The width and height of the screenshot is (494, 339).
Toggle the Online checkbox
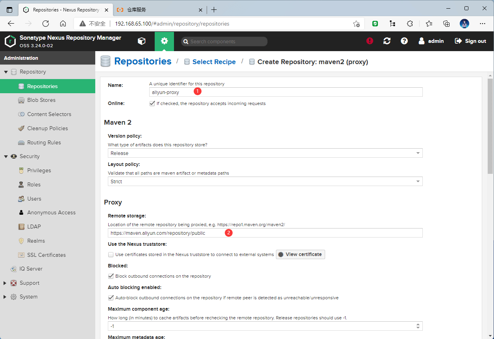coord(152,103)
